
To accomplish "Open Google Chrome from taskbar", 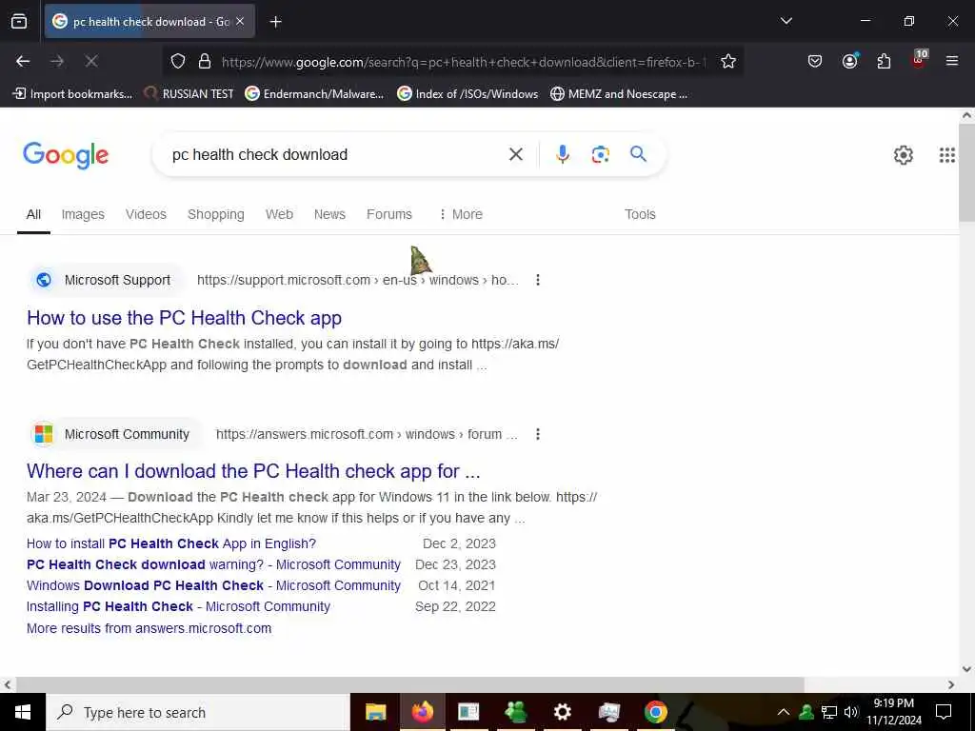I will 655,712.
